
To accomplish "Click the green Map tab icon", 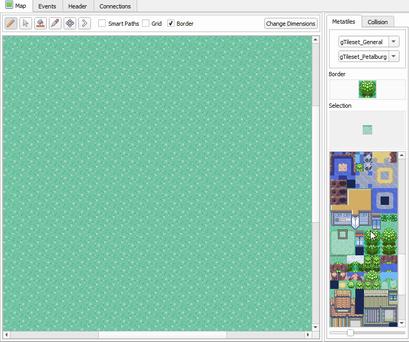I will tap(9, 6).
